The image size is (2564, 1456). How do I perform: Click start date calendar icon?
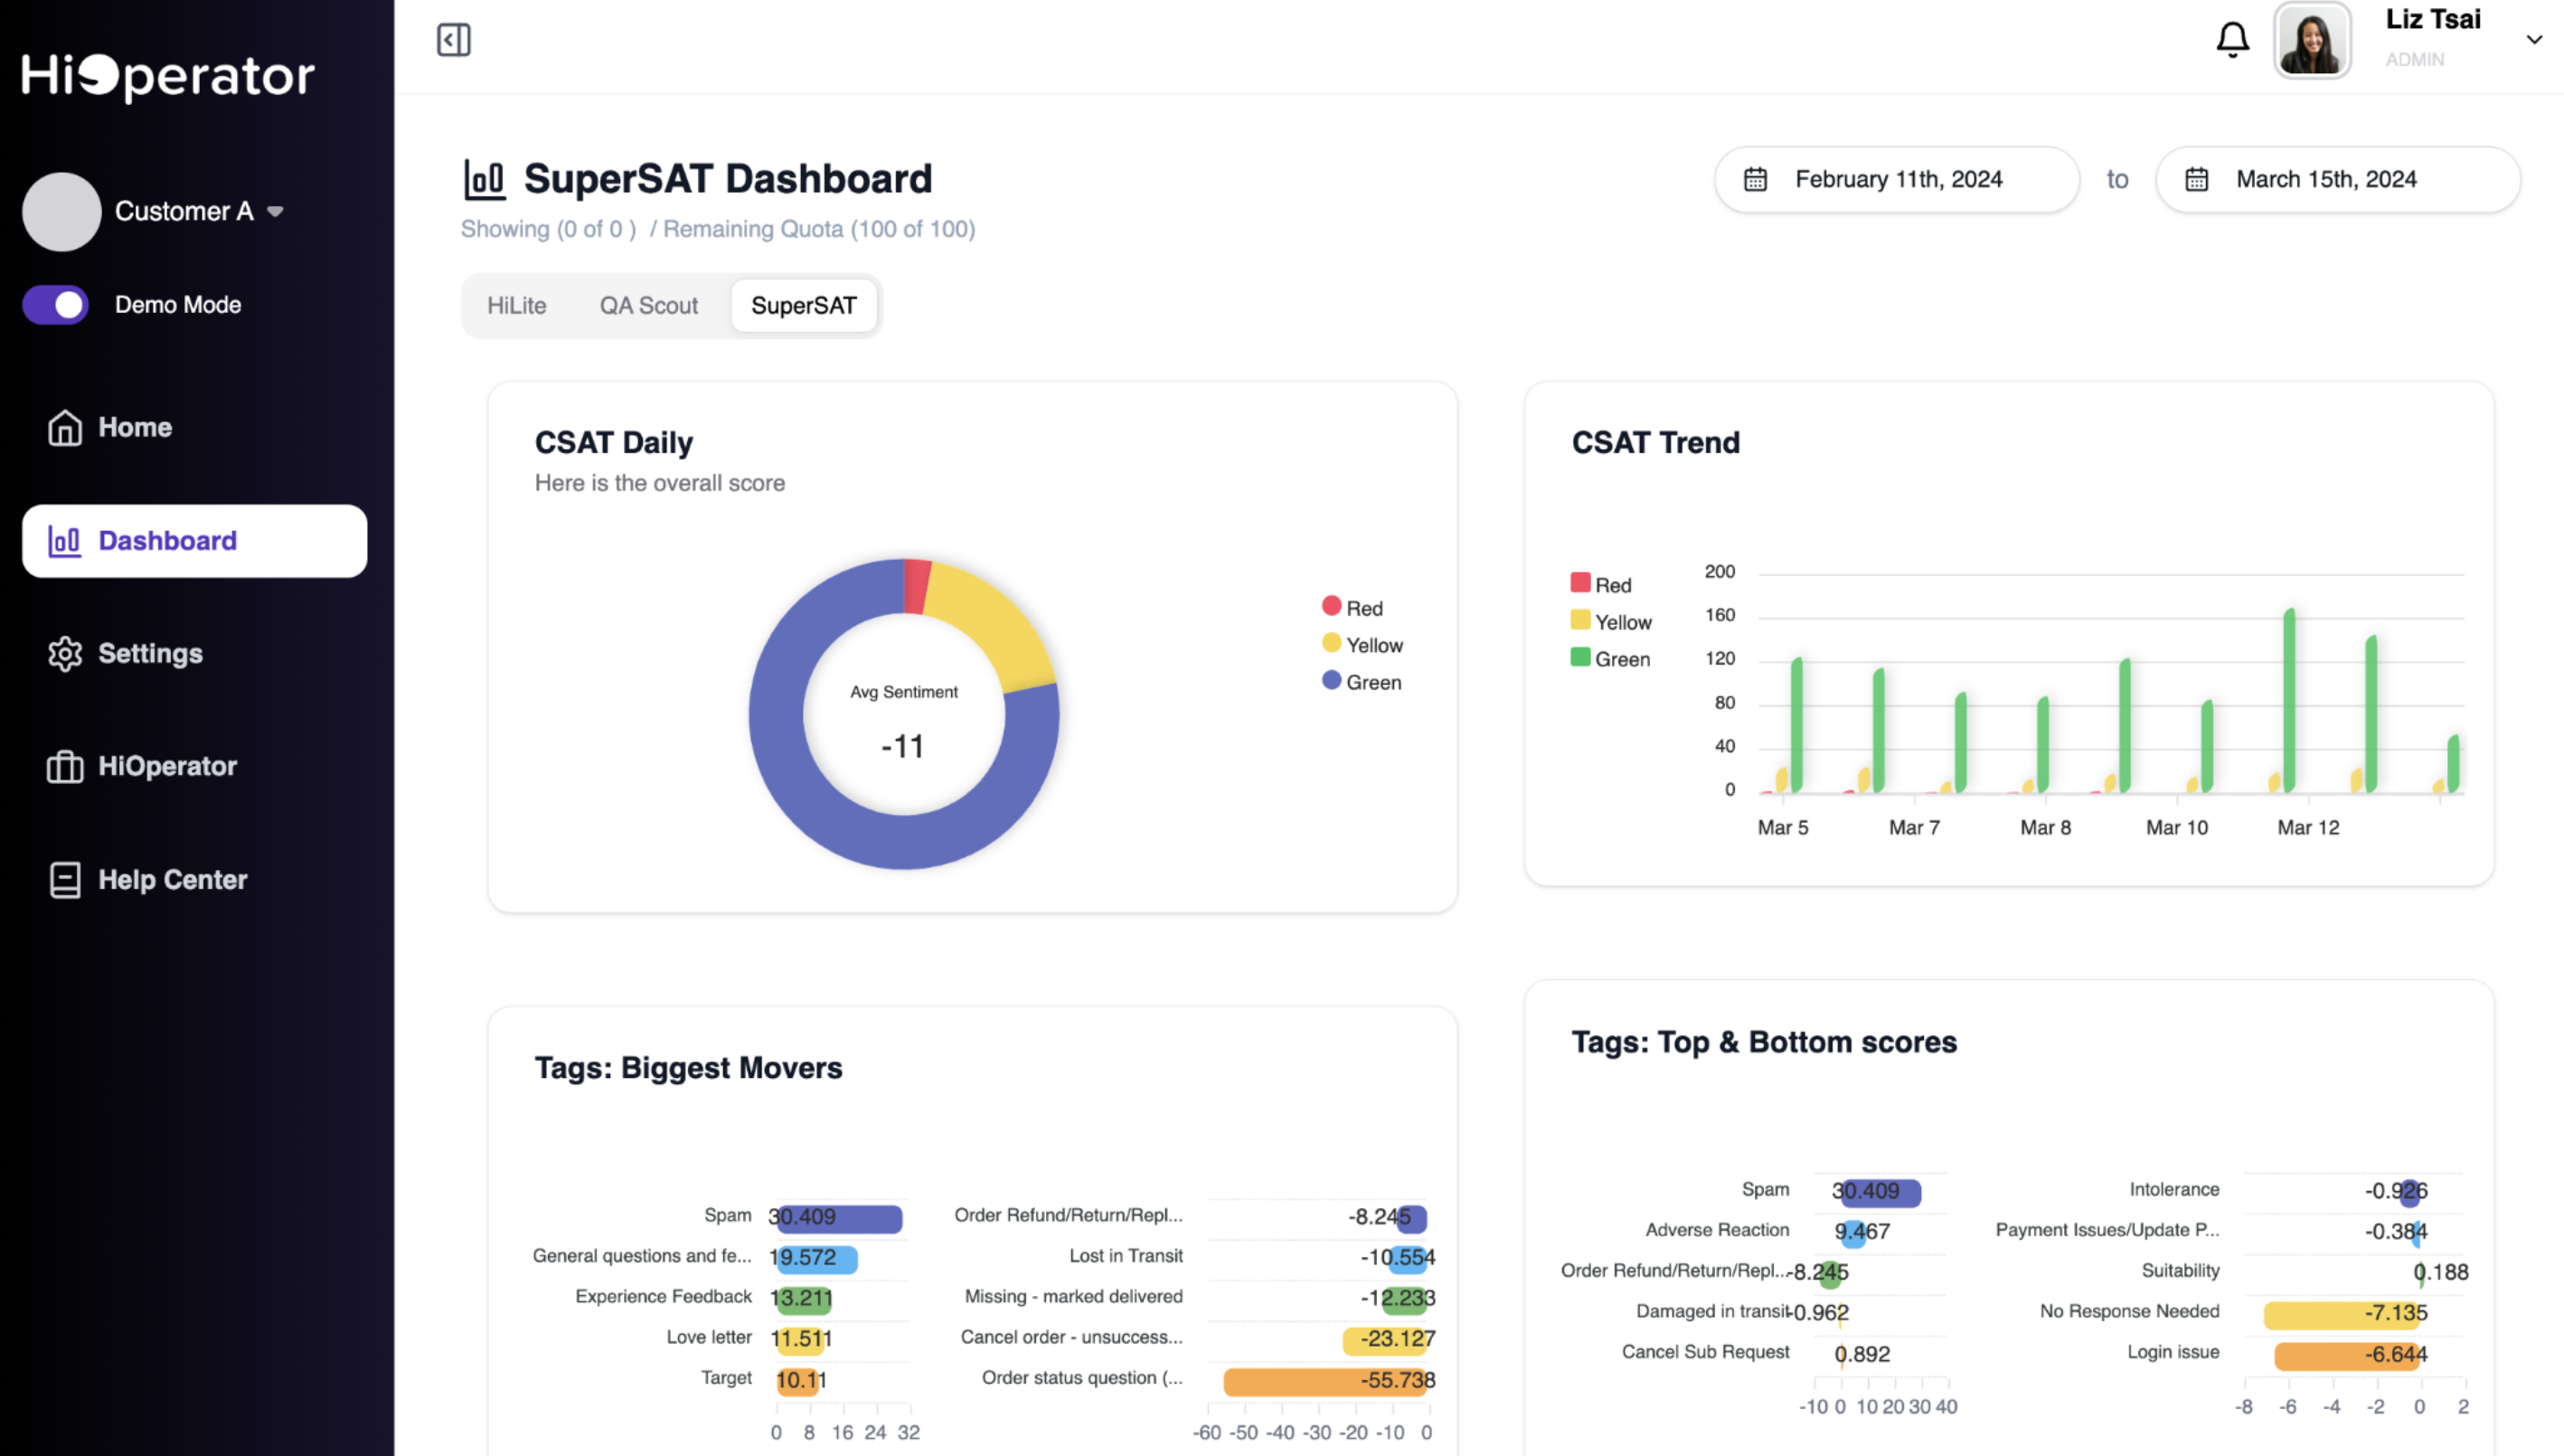click(x=1756, y=180)
